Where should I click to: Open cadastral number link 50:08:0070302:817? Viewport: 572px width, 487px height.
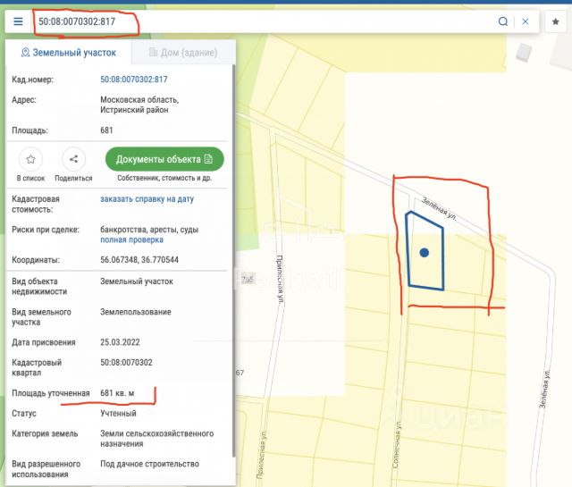tap(134, 80)
